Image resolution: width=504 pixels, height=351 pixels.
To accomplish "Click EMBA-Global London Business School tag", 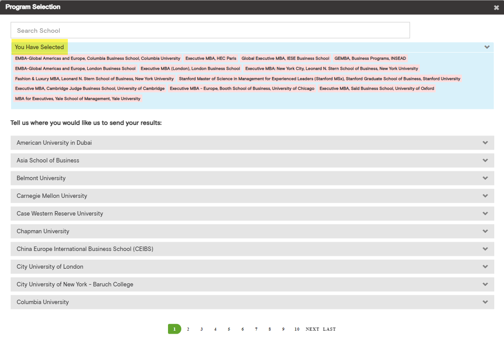I will click(75, 69).
